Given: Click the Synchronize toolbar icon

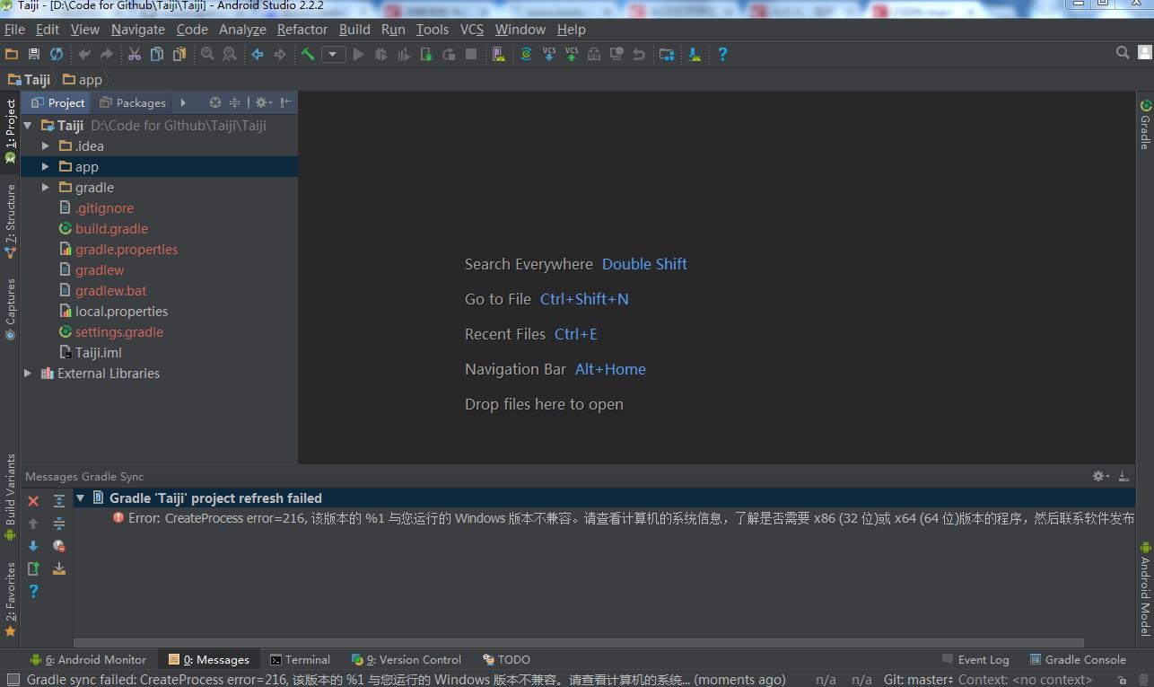Looking at the screenshot, I should (x=57, y=54).
